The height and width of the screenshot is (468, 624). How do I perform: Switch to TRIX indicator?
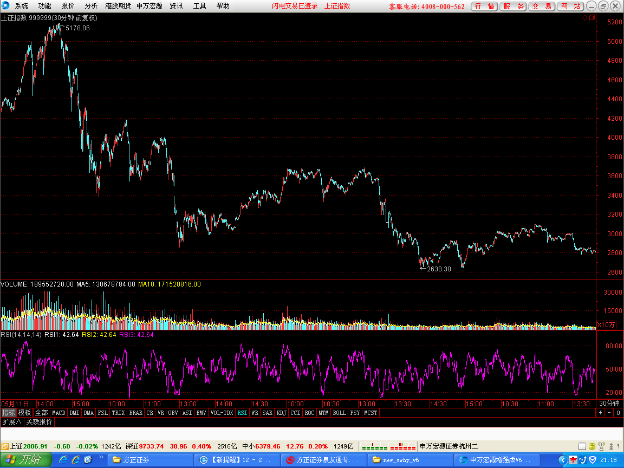pyautogui.click(x=118, y=413)
